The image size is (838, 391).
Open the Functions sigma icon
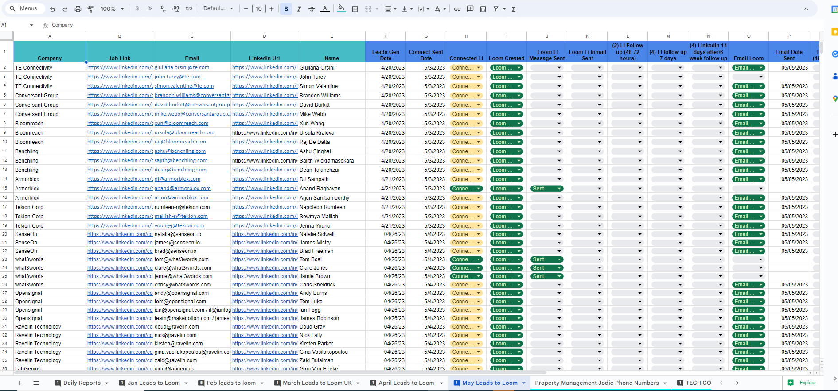click(514, 9)
